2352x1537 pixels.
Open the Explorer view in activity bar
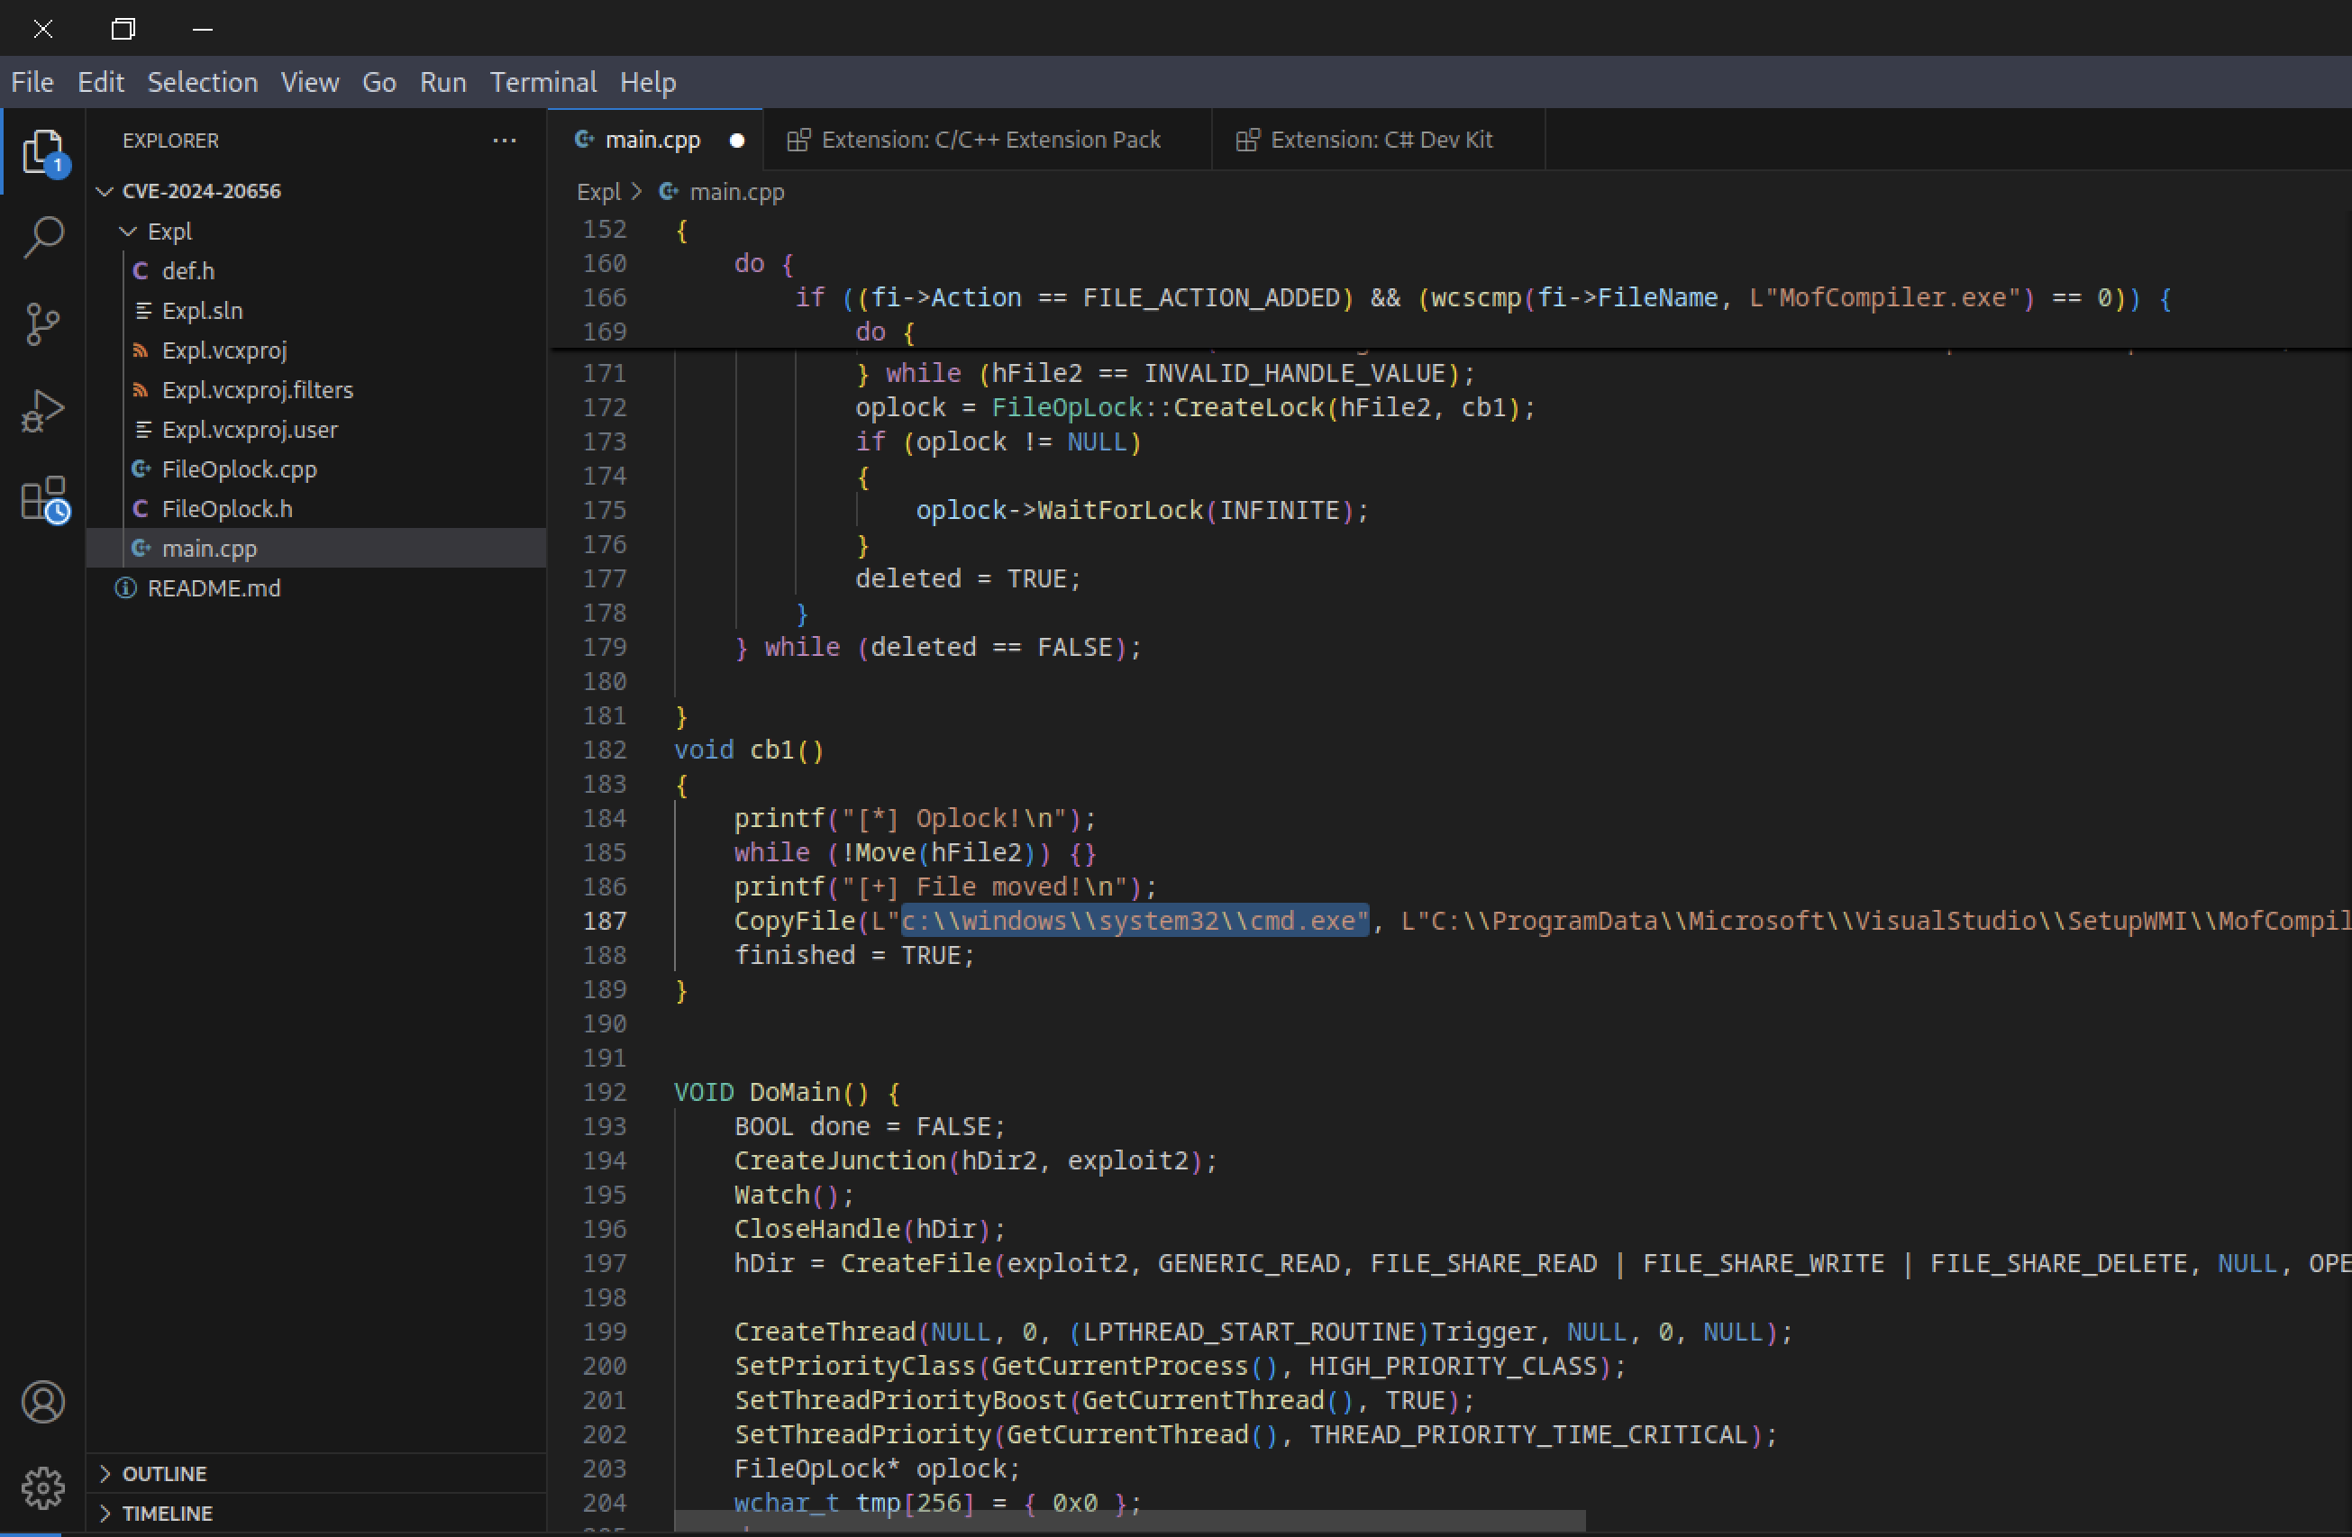coord(43,151)
